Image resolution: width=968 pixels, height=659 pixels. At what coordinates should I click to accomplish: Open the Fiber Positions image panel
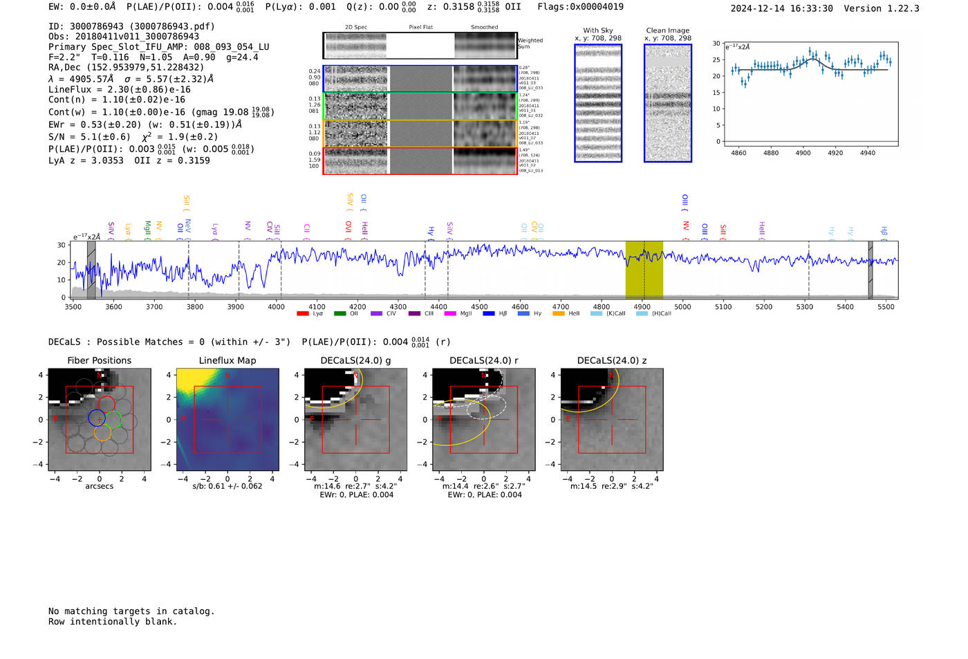tap(100, 419)
